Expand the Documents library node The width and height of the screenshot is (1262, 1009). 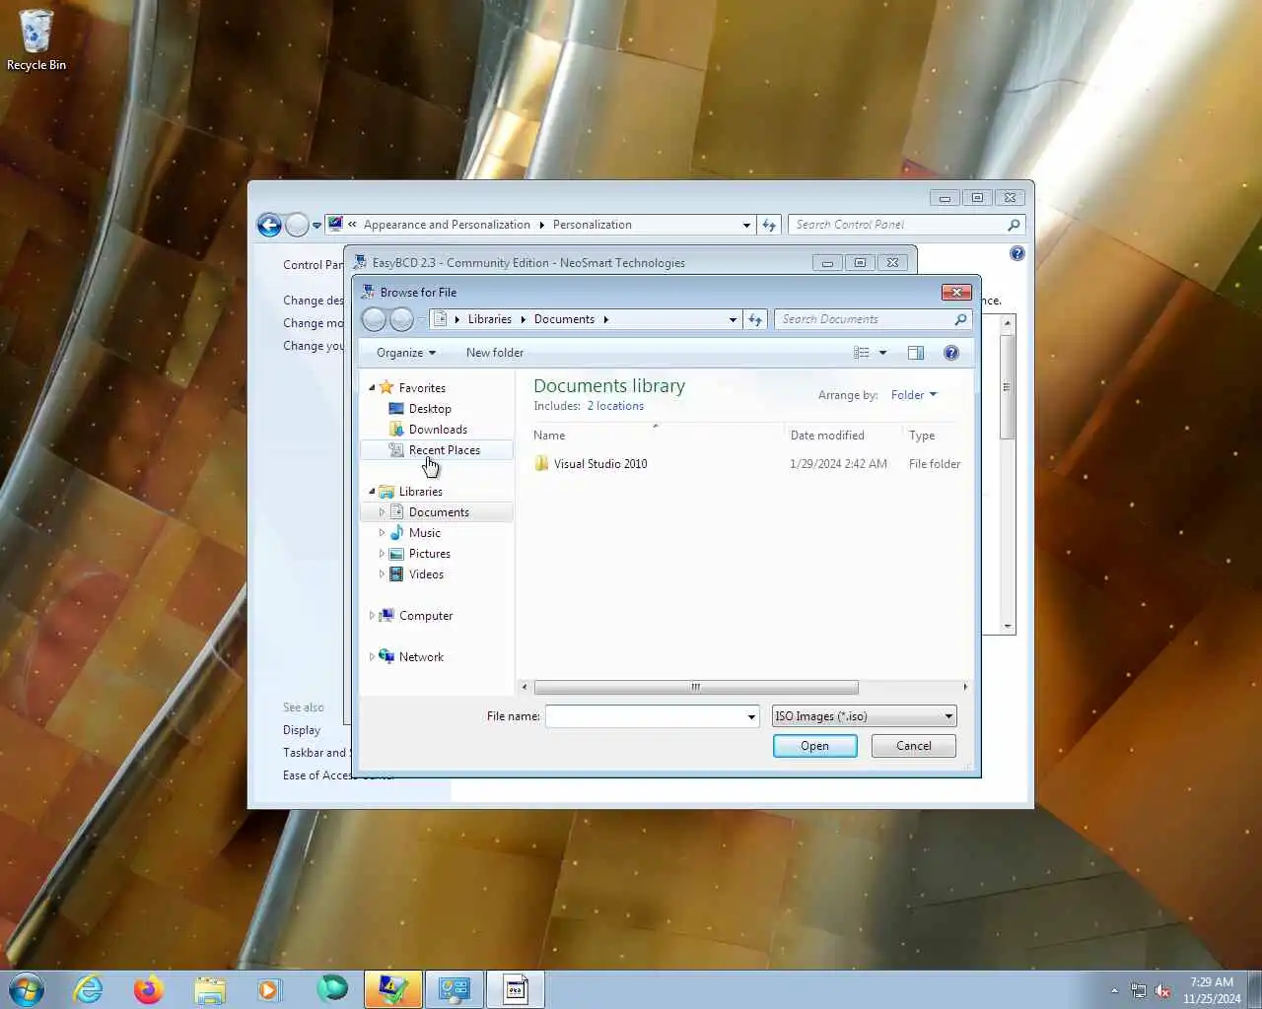point(382,512)
